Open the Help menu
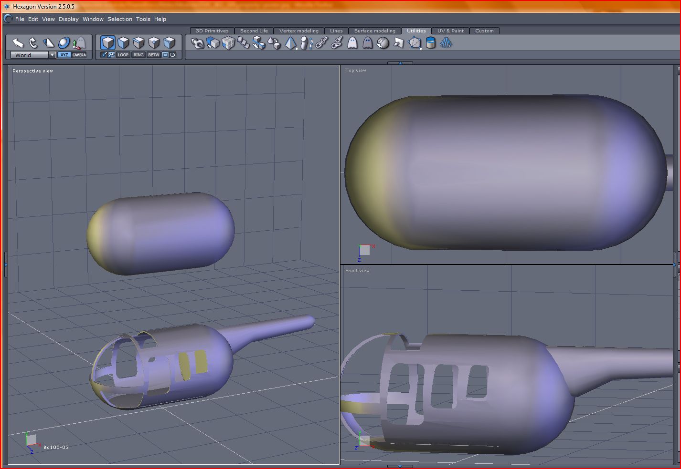Image resolution: width=681 pixels, height=469 pixels. point(160,19)
